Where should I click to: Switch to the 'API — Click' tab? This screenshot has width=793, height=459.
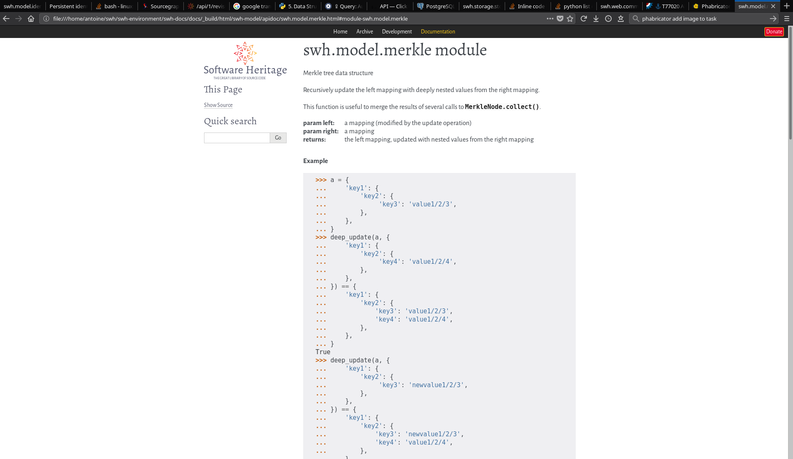pos(390,6)
